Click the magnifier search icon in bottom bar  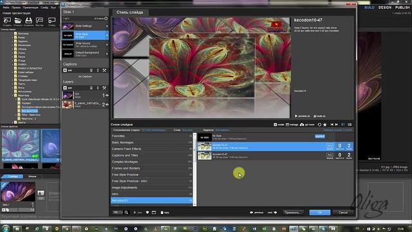[x=126, y=212]
